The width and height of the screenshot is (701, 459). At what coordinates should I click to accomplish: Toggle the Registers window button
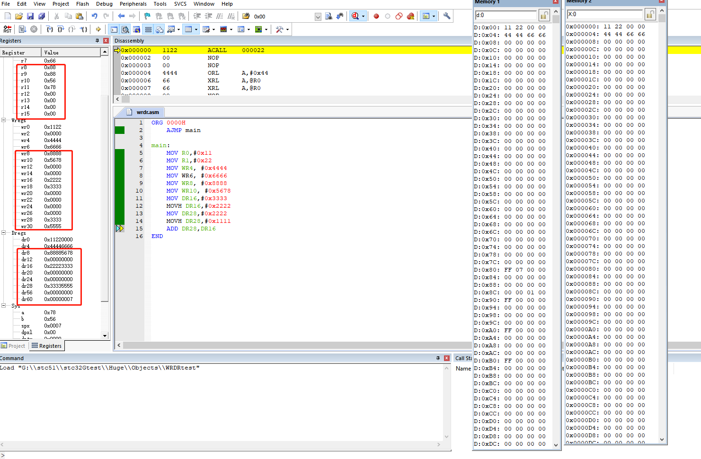[148, 29]
